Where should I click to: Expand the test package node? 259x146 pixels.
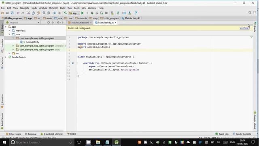coord(13,49)
